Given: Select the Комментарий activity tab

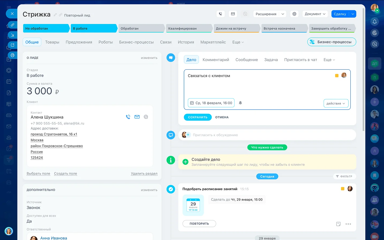Looking at the screenshot, I should coord(216,60).
